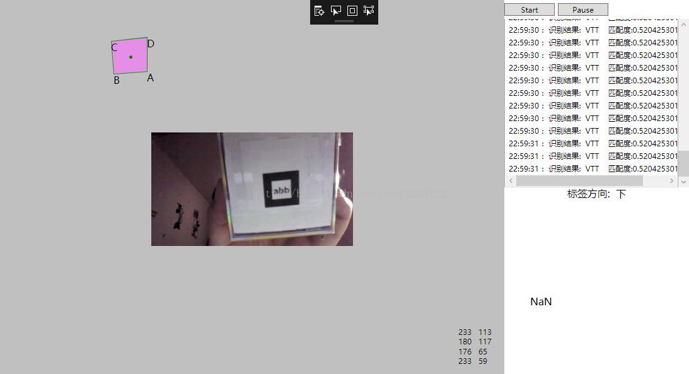Click the coordinate row '176 65'

(x=473, y=351)
